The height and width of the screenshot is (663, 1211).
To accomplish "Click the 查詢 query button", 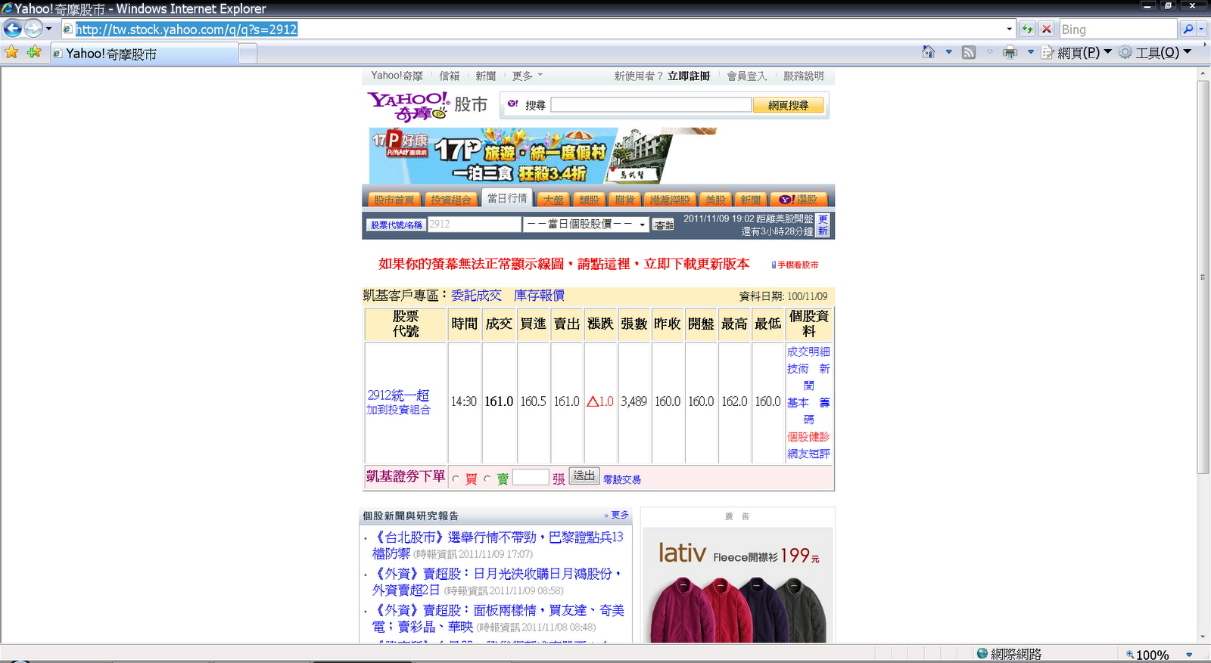I will [664, 225].
